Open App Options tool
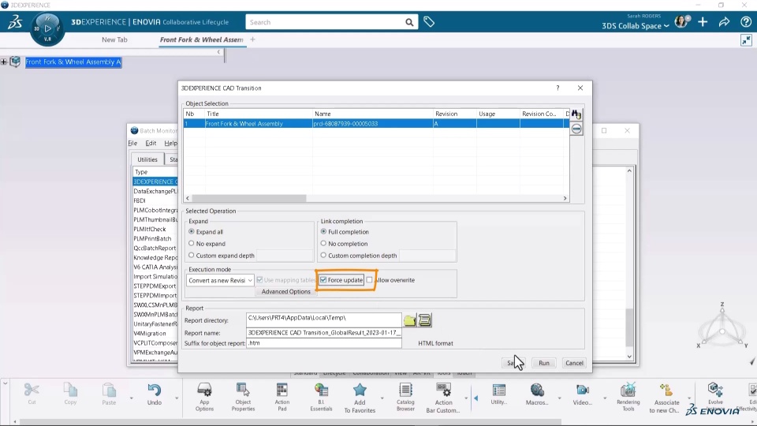757x426 pixels. 204,397
